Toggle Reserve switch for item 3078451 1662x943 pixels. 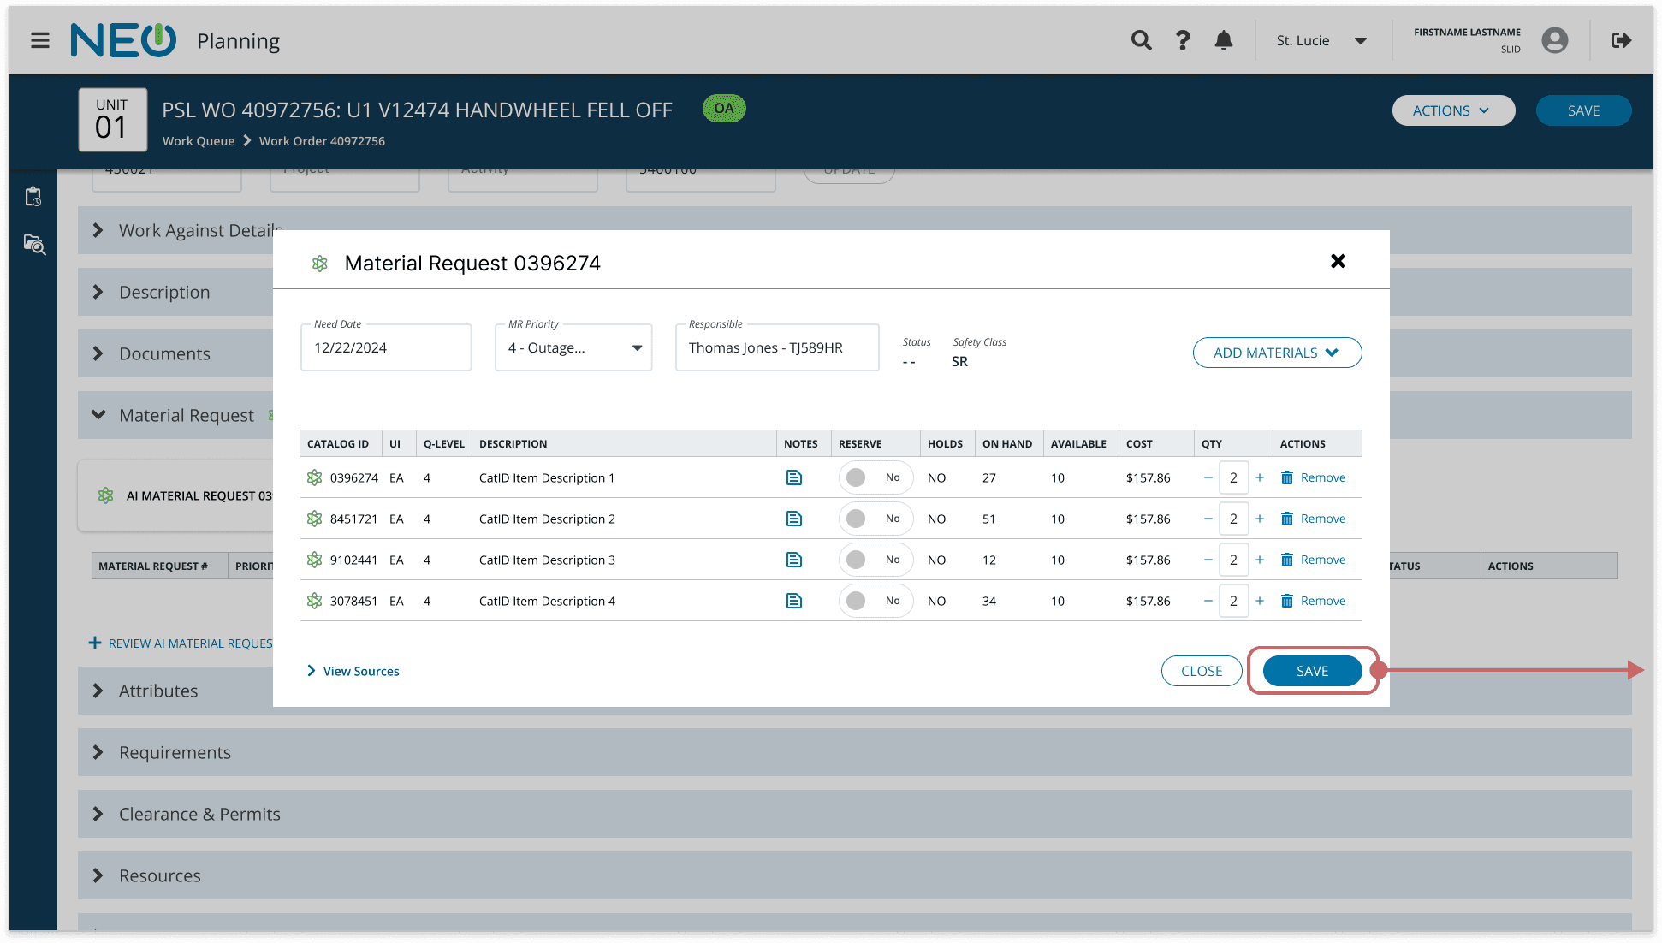pos(875,601)
